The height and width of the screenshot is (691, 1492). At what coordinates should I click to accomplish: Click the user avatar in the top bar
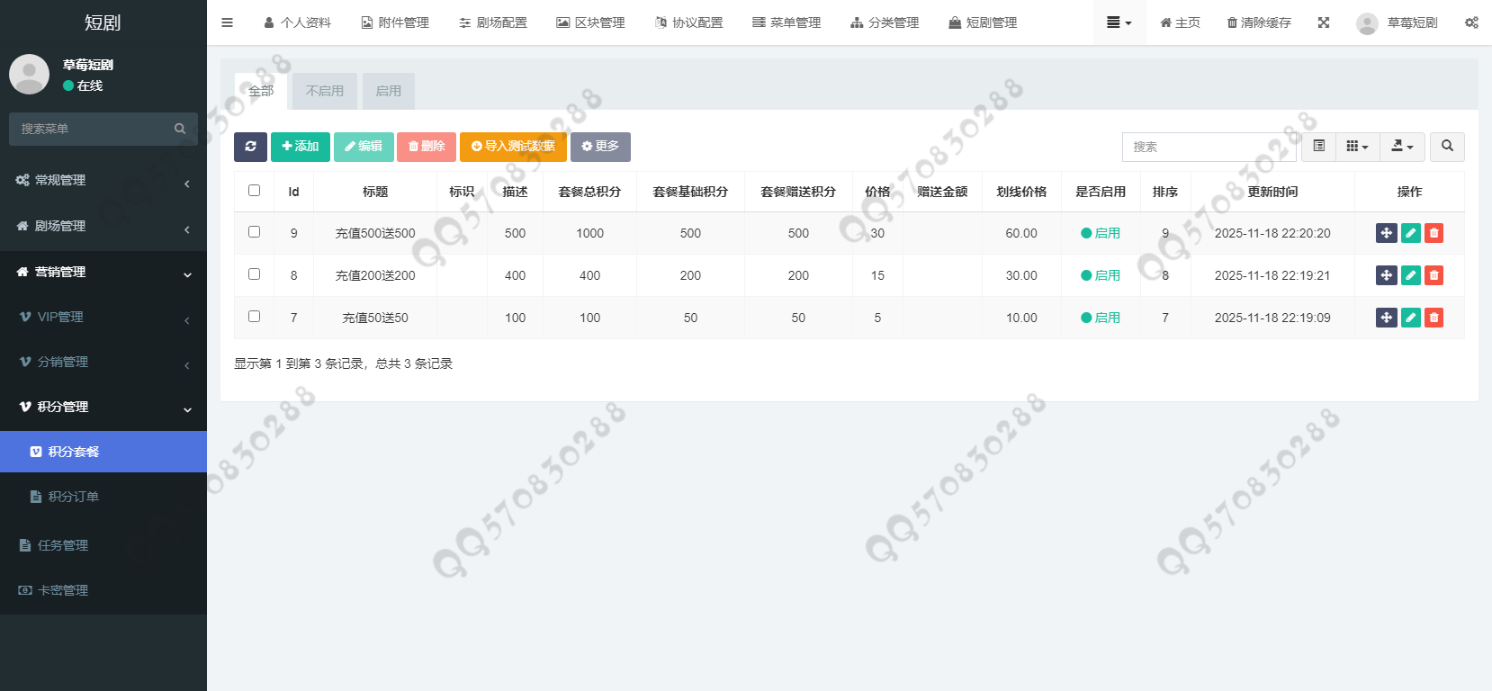point(1367,22)
